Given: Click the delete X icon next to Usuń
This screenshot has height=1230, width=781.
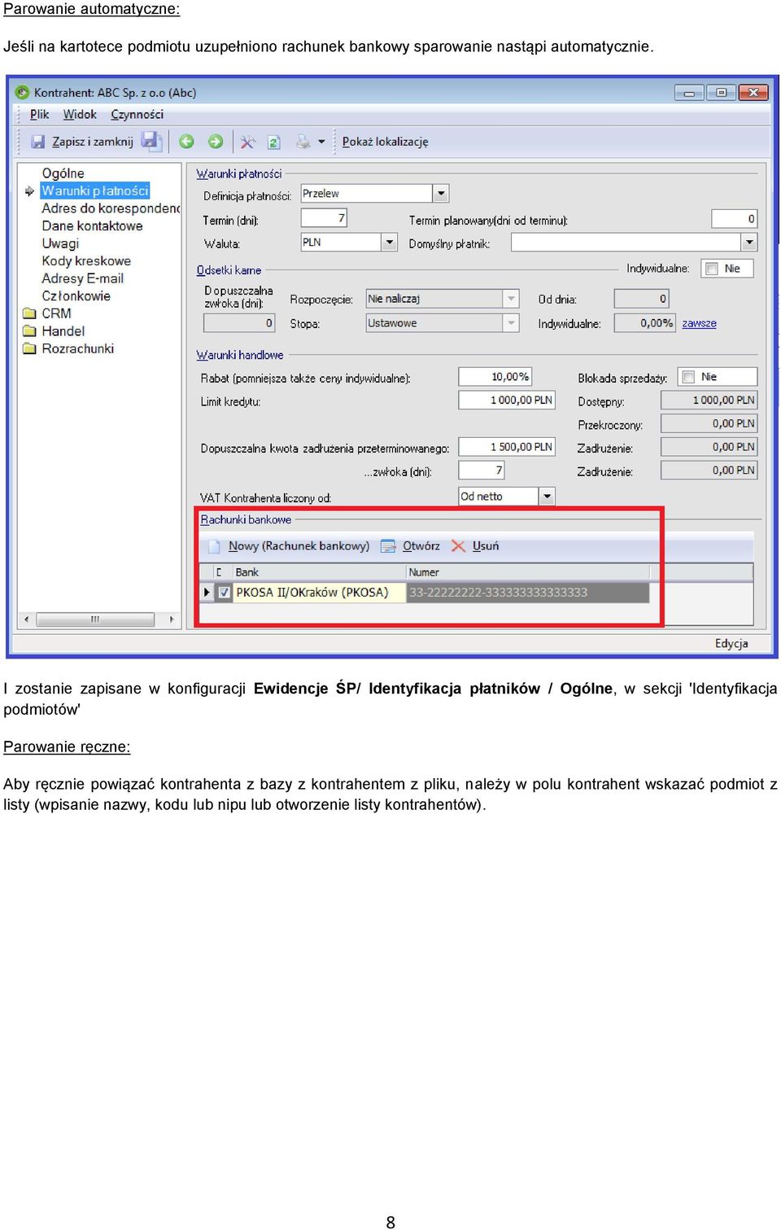Looking at the screenshot, I should coord(459,546).
